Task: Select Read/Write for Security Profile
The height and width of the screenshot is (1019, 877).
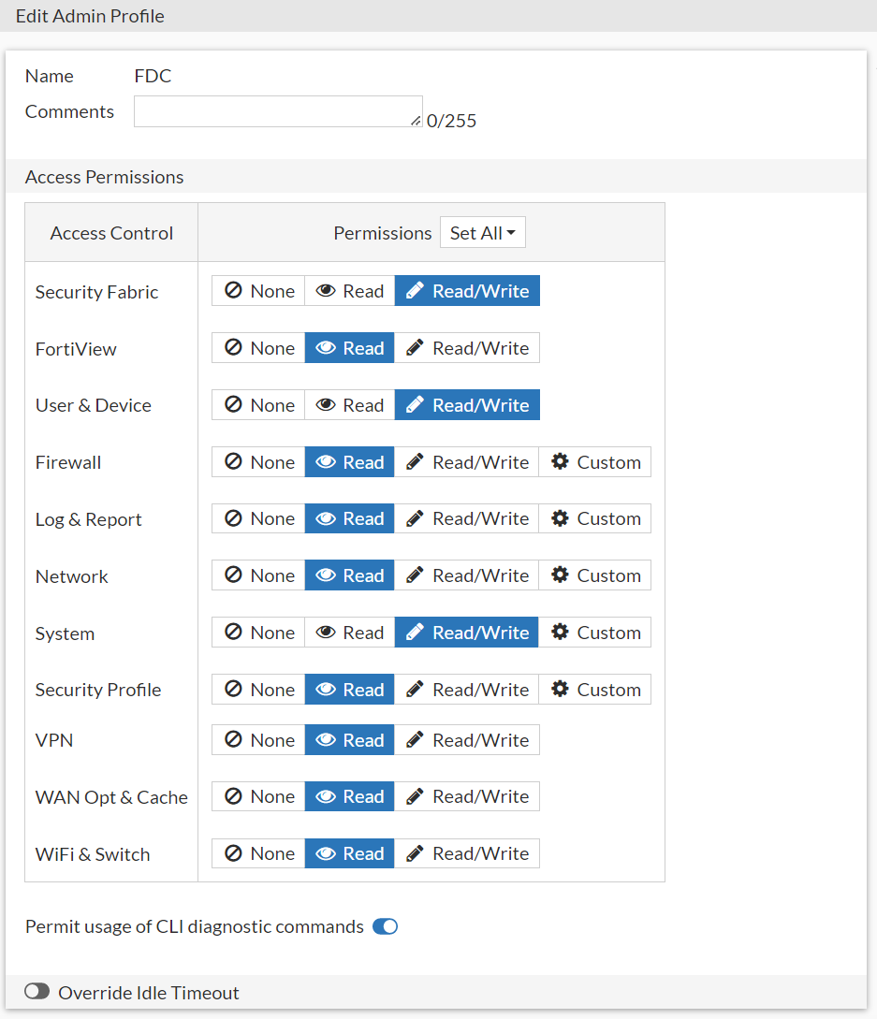Action: tap(467, 690)
